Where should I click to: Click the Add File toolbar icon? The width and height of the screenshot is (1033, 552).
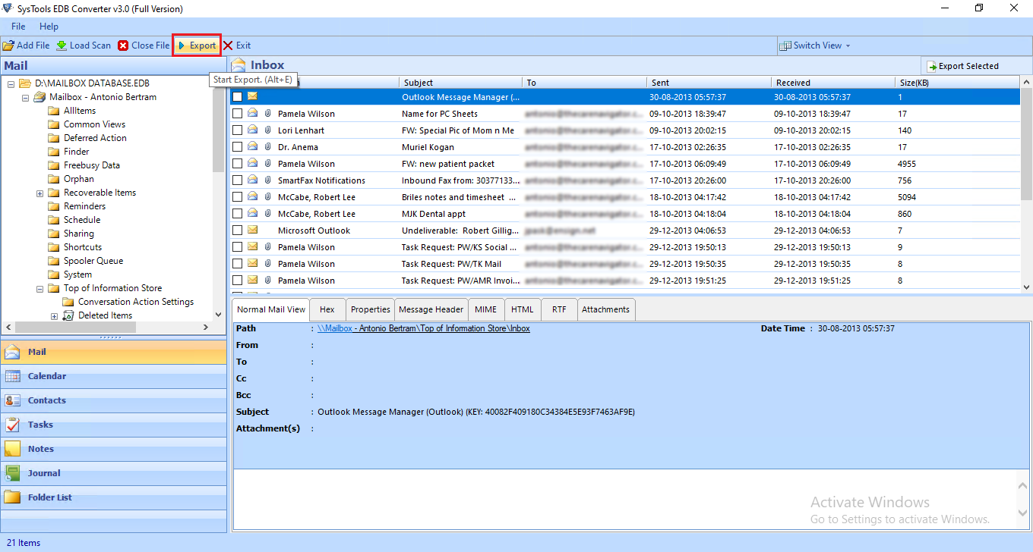click(8, 45)
